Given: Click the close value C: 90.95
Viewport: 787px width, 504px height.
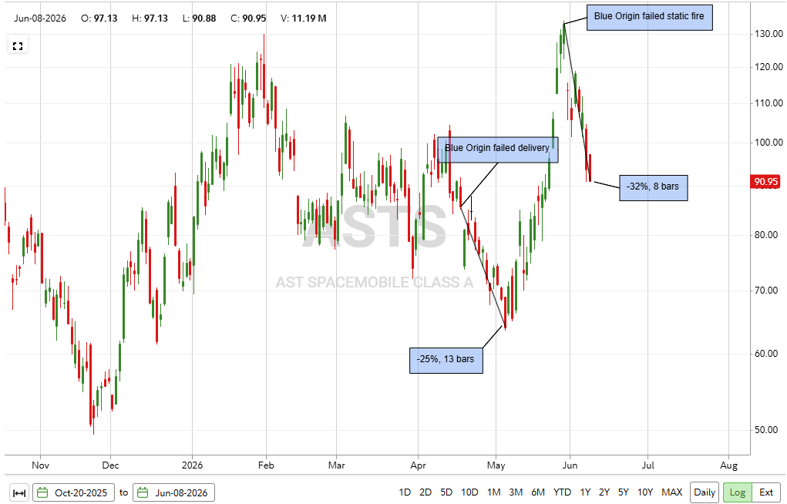Looking at the screenshot, I should 248,18.
